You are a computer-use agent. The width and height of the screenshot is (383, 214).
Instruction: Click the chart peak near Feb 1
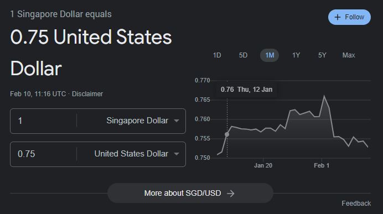[x=324, y=96]
